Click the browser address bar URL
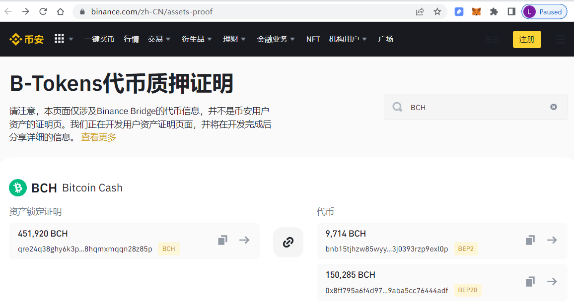The width and height of the screenshot is (574, 308). pos(151,12)
